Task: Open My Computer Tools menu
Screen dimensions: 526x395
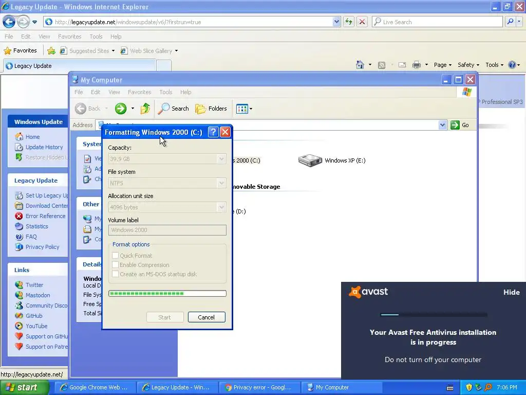Action: [x=166, y=92]
